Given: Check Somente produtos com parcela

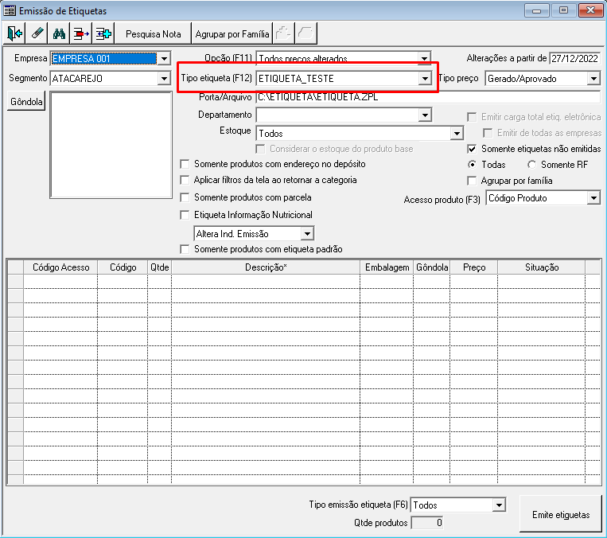Looking at the screenshot, I should [185, 197].
